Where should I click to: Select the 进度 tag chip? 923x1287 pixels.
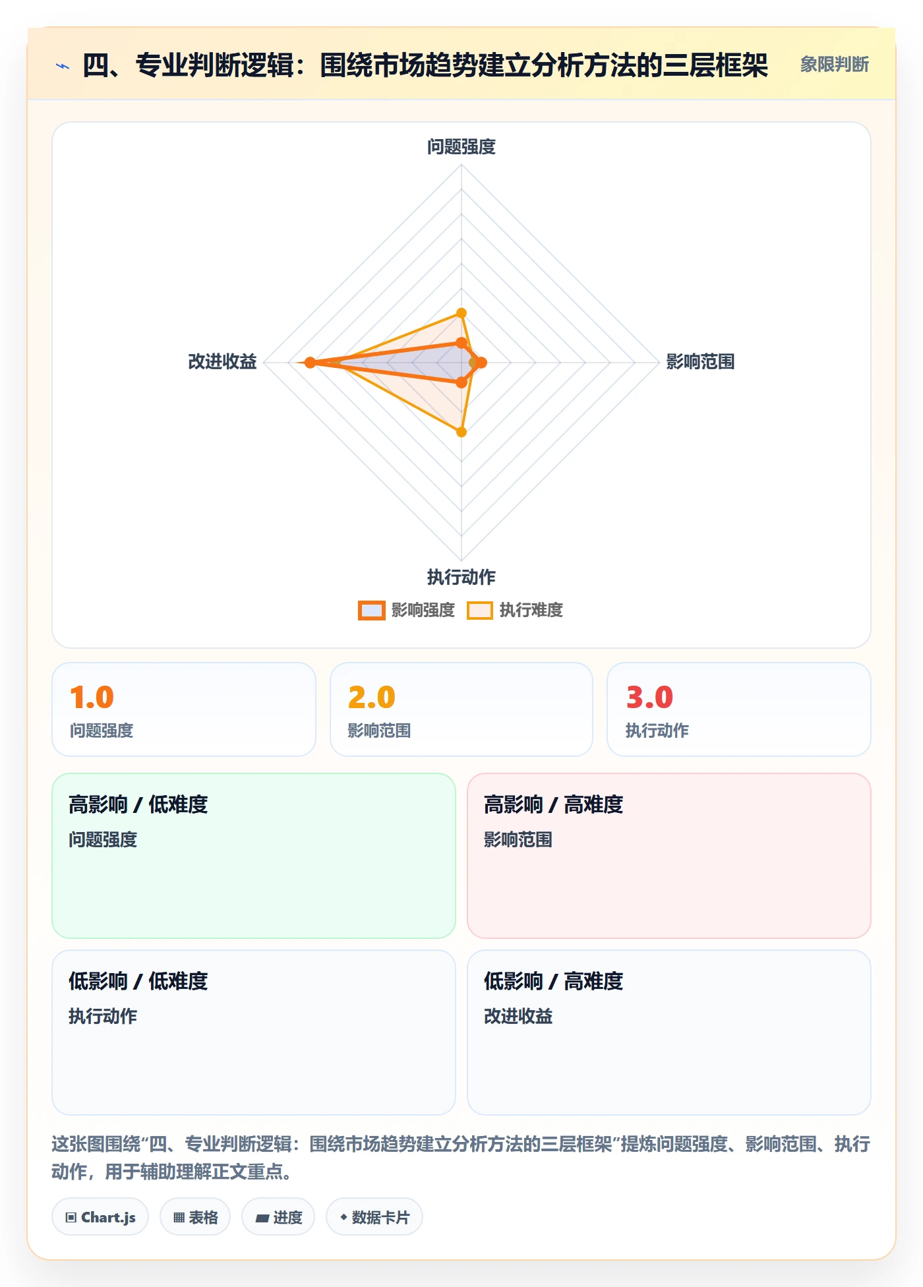pos(278,1217)
